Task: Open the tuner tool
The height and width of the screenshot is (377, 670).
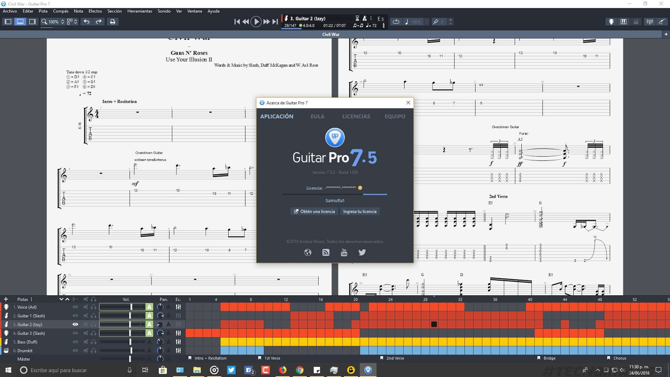Action: (x=649, y=22)
